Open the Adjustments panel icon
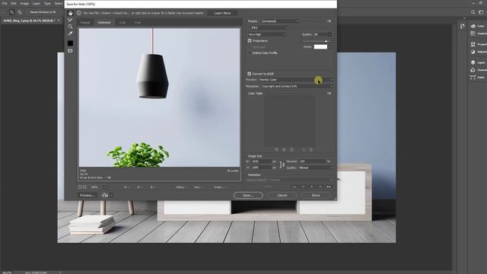This screenshot has width=487, height=274. 473,52
